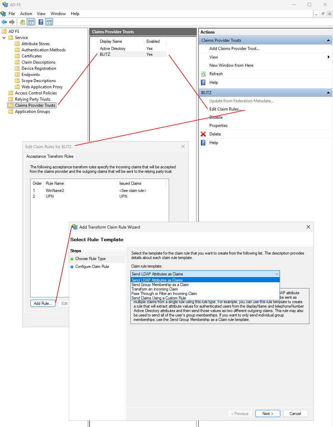This screenshot has width=333, height=427.
Task: Click the AD FS root folder icon
Action: click(x=4, y=31)
